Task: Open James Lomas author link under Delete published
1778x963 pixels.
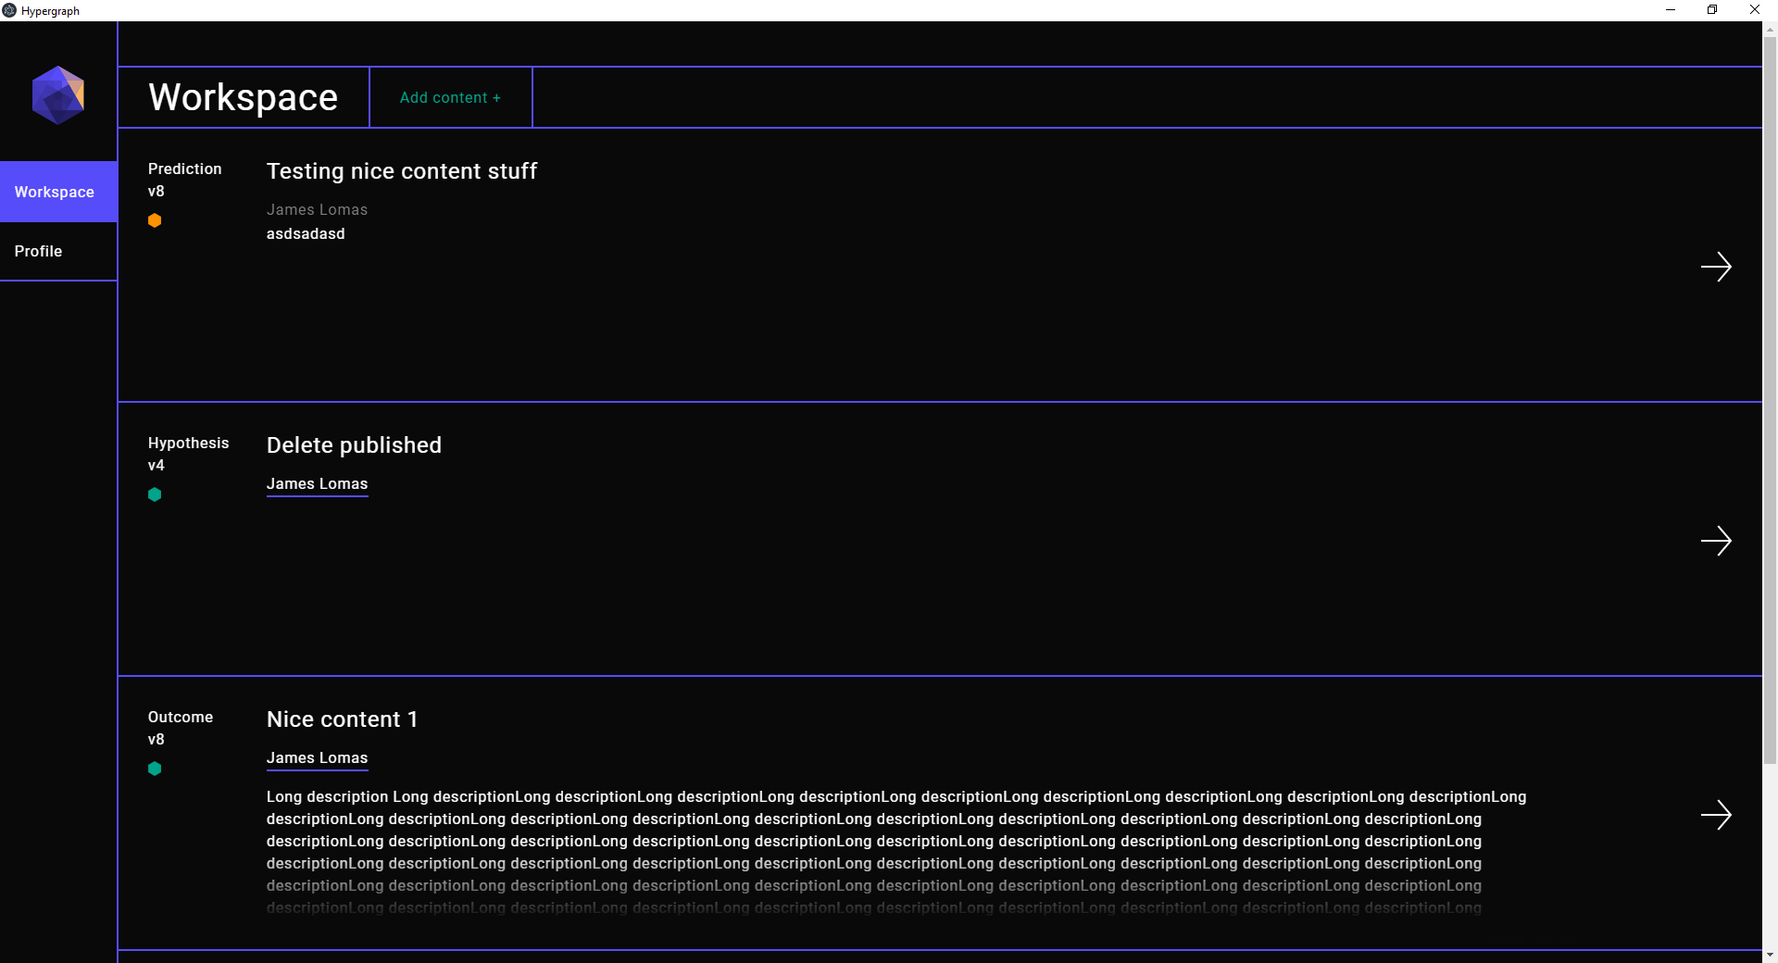Action: tap(317, 484)
